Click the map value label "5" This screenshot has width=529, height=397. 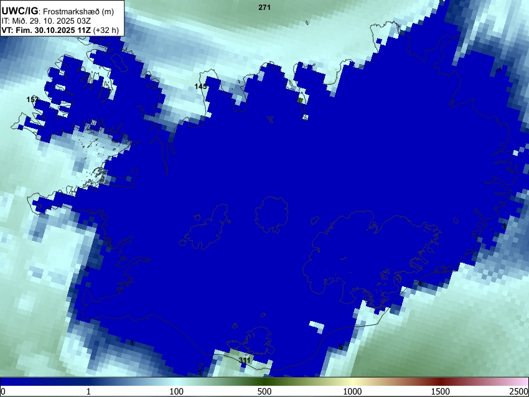point(341,347)
